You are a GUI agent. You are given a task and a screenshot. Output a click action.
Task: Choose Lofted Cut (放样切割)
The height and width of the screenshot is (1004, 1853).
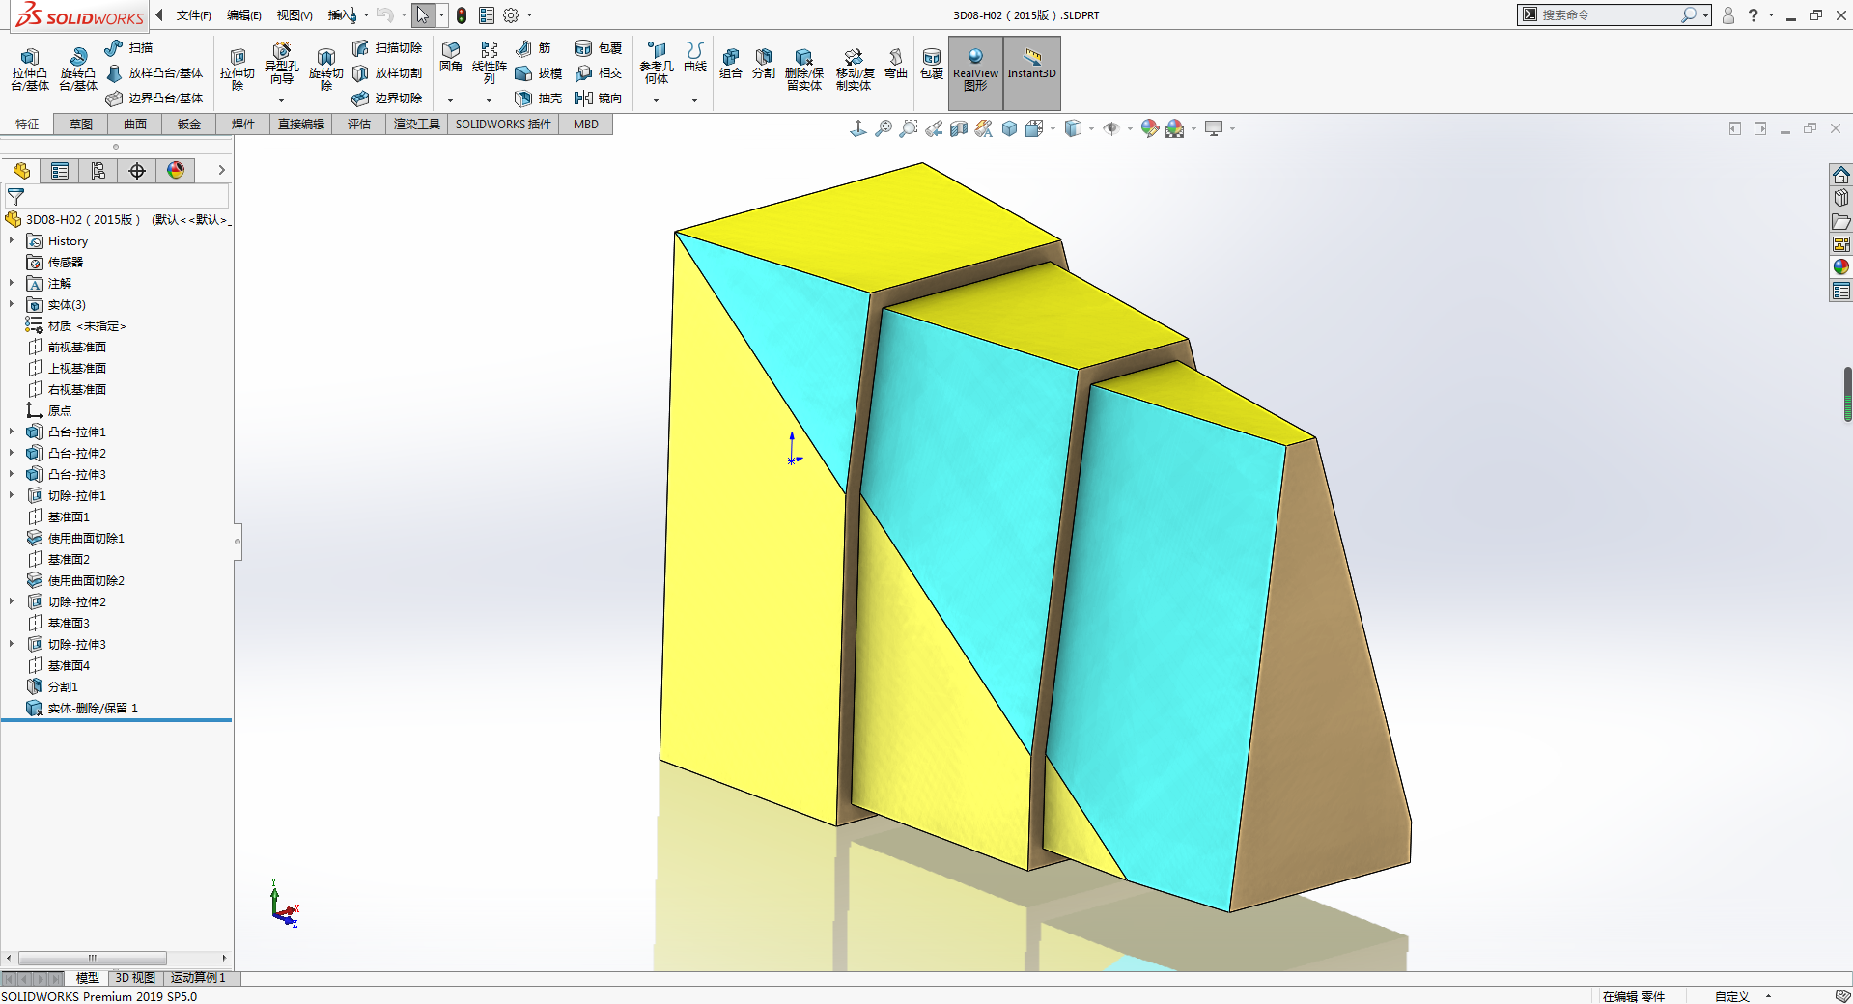pos(387,72)
